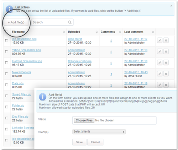View uploader Uma Hurst's profile link
178x150 pixels.
pyautogui.click(x=75, y=39)
